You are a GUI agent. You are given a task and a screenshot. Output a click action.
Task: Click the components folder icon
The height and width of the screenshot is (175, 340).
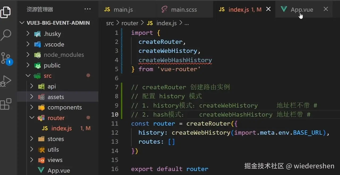pos(41,108)
